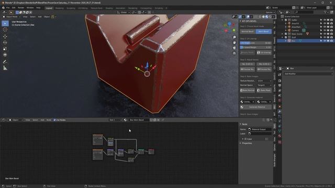The width and height of the screenshot is (335, 188).
Task: Open the Edit menu
Action: tap(14, 8)
